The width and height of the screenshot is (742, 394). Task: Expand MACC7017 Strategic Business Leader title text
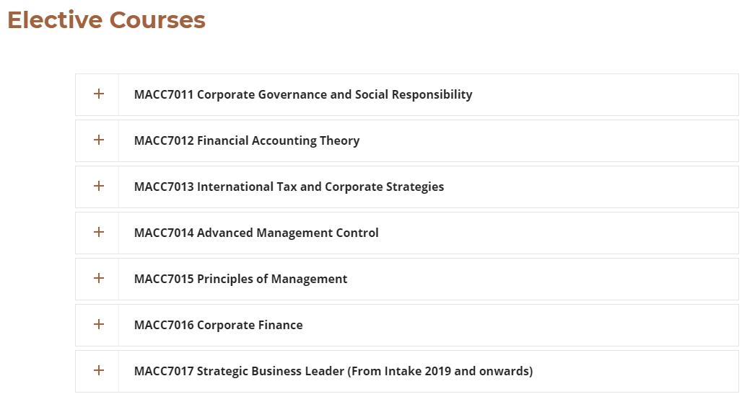pyautogui.click(x=333, y=371)
